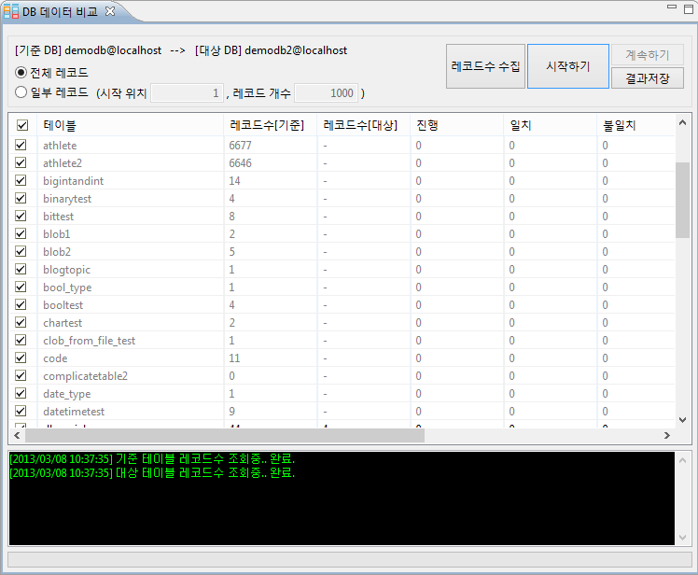698x575 pixels.
Task: Uncheck the binarytest checkbox
Action: coord(21,198)
